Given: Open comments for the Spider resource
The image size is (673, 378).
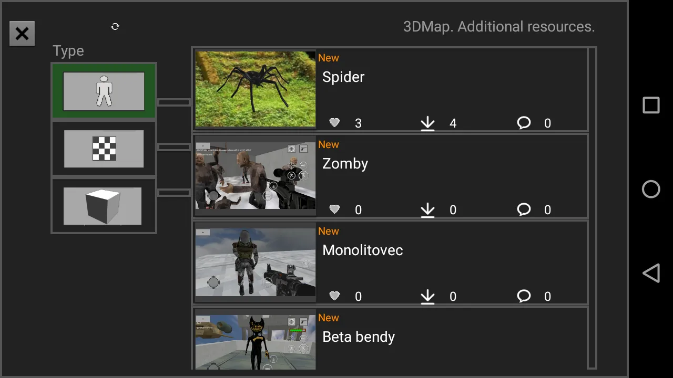Looking at the screenshot, I should (x=524, y=123).
